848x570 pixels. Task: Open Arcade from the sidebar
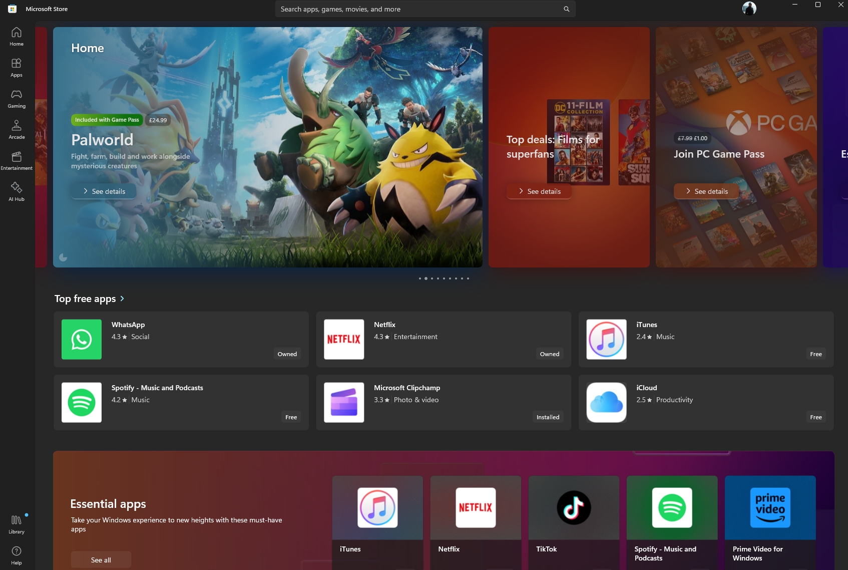pos(17,130)
